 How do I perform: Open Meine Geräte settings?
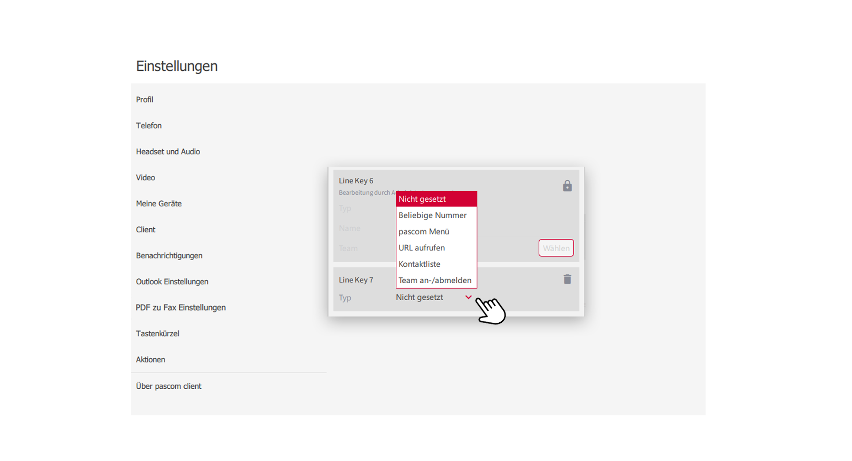pos(158,203)
